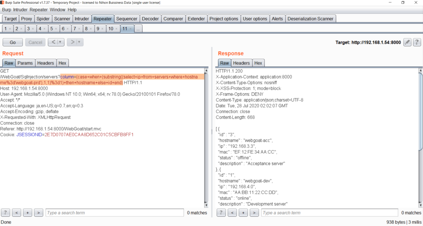Switch to the Target tab
Viewport: 423px width, 226px height.
tap(11, 19)
